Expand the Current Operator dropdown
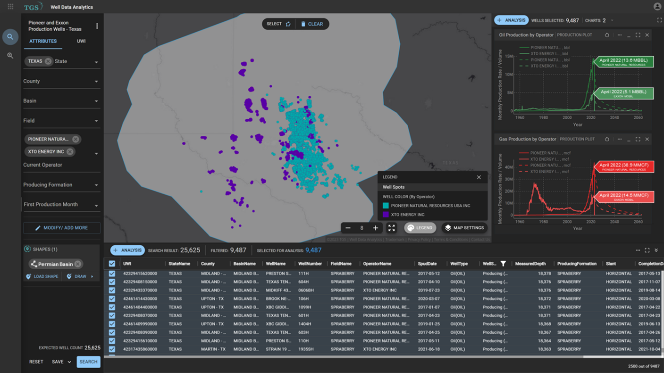The height and width of the screenshot is (373, 664). point(96,154)
